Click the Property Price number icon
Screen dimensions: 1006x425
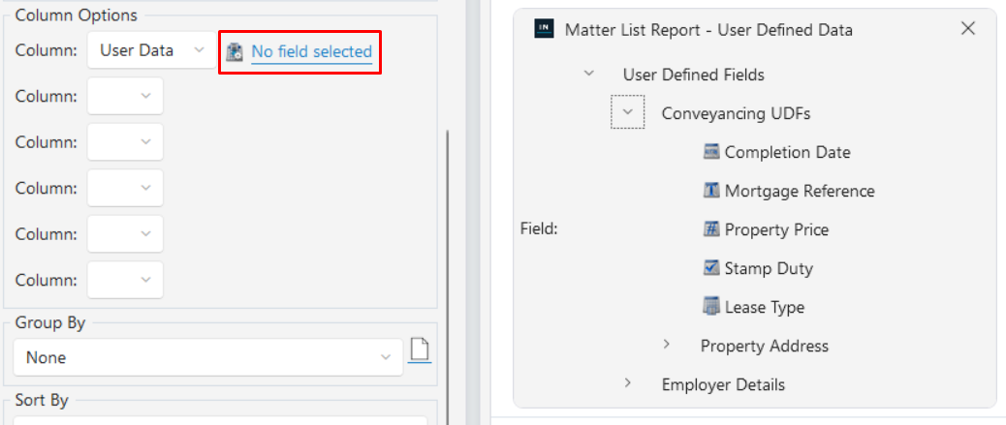[x=710, y=228]
